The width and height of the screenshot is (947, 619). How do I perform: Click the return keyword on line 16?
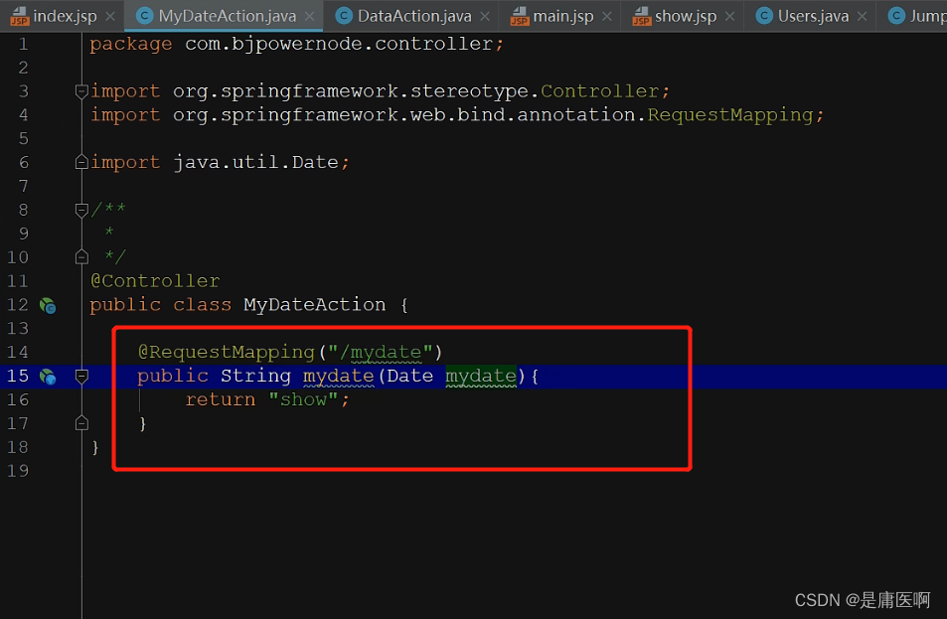click(220, 399)
